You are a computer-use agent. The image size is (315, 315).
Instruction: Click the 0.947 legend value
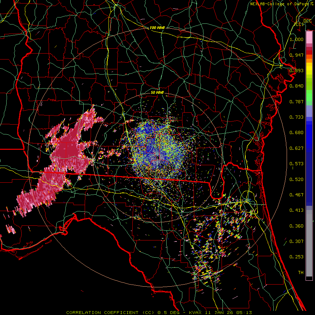point(296,55)
